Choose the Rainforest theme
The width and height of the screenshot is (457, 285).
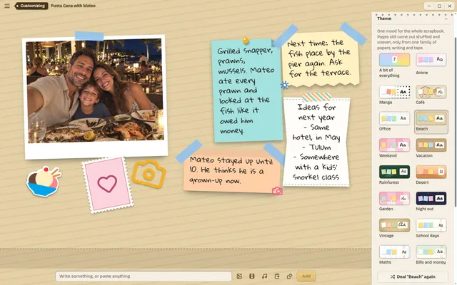click(394, 175)
